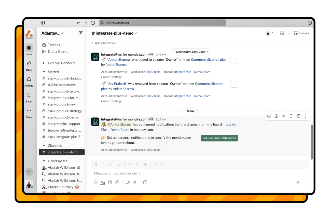Open huddle options dropdown arrow
Screen dimensions: 330x220
pyautogui.click(x=288, y=33)
